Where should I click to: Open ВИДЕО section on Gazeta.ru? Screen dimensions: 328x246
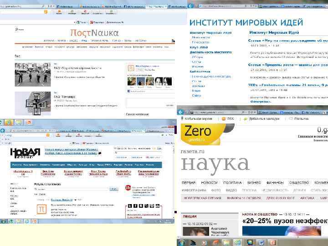pos(231,190)
